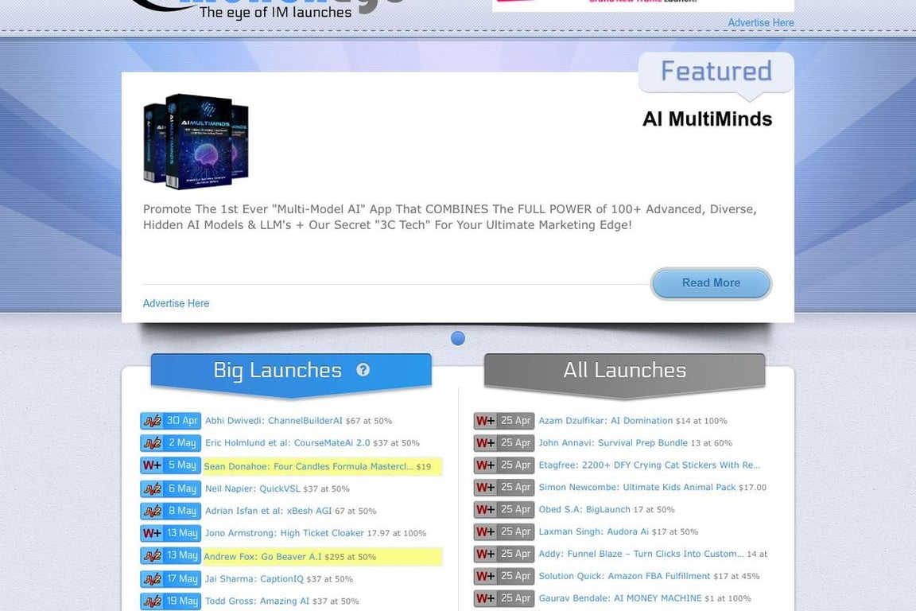Click the 17 May date badge
The image size is (916, 611).
181,579
